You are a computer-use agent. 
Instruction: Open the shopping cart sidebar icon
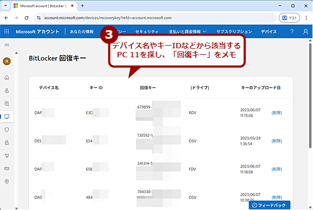(x=7, y=155)
